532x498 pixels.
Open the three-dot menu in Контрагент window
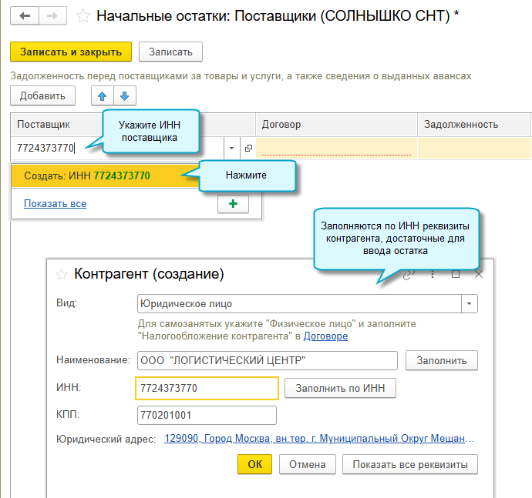point(433,275)
